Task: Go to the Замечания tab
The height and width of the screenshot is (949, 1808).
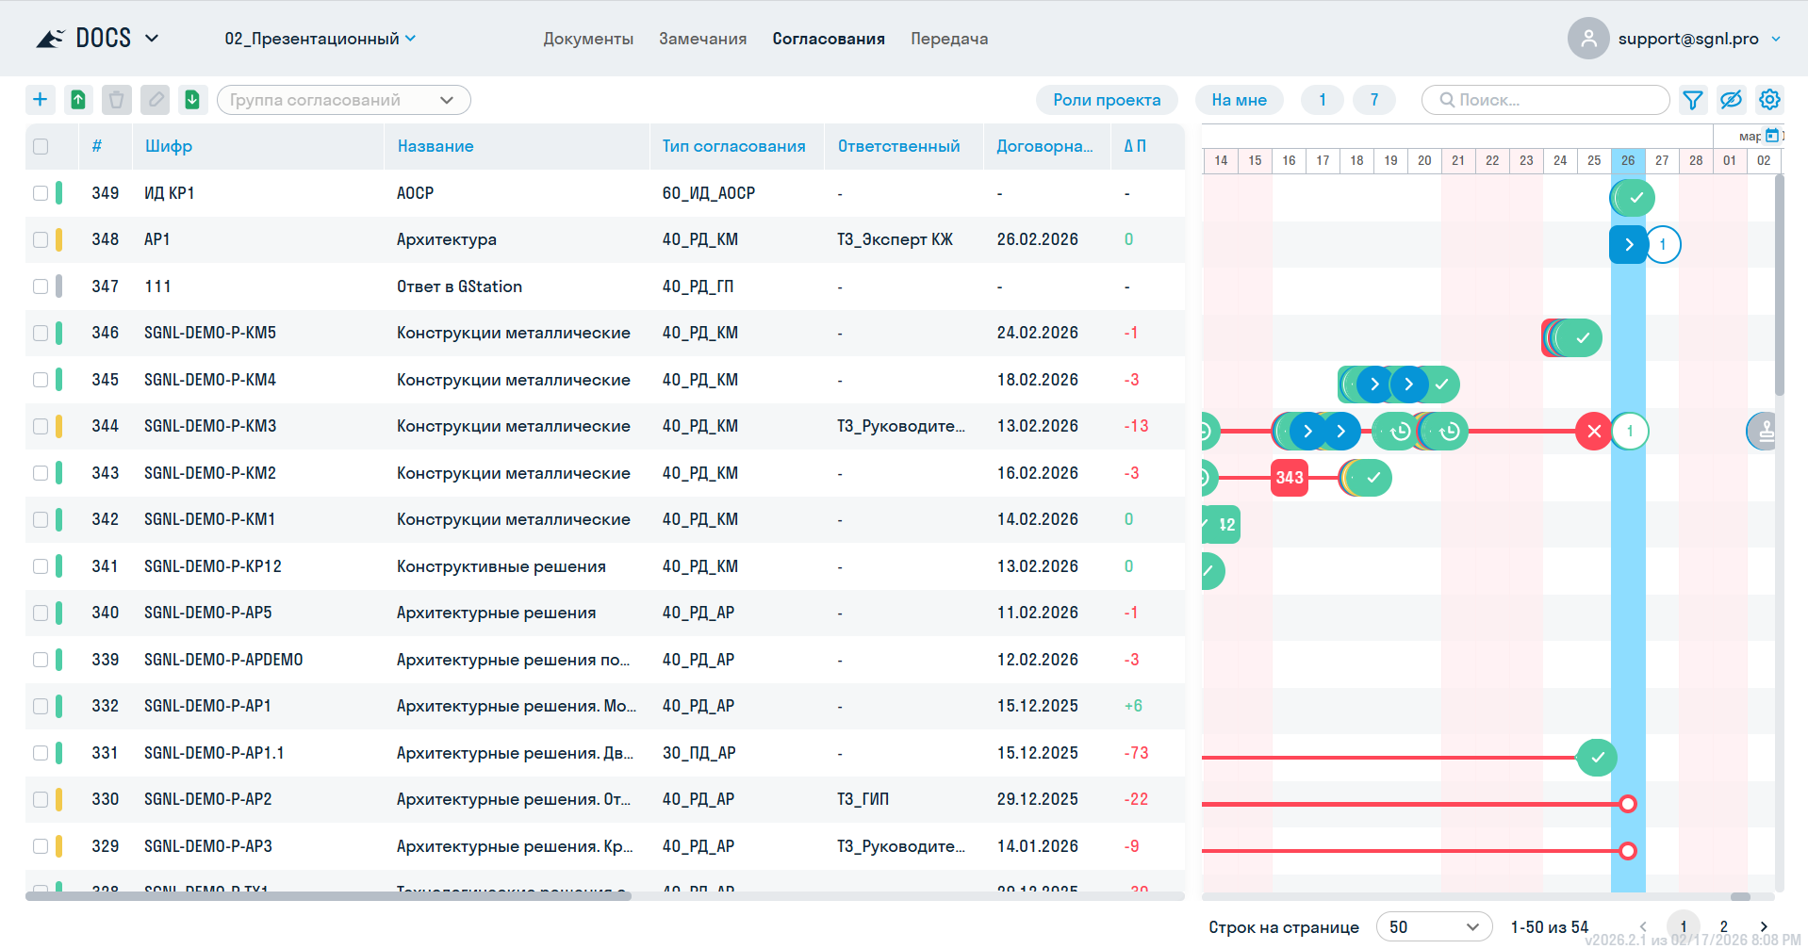Action: 702,39
